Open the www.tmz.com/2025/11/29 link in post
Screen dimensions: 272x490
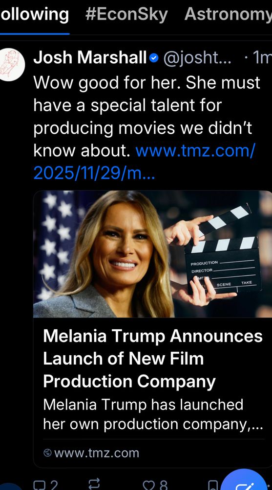coord(144,162)
